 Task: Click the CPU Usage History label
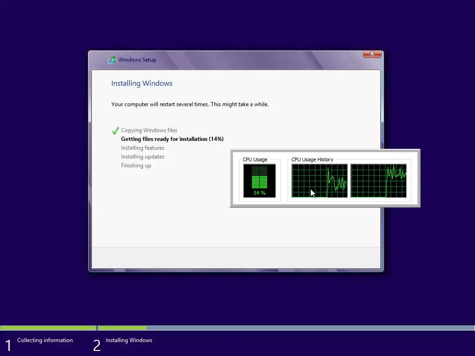point(312,159)
